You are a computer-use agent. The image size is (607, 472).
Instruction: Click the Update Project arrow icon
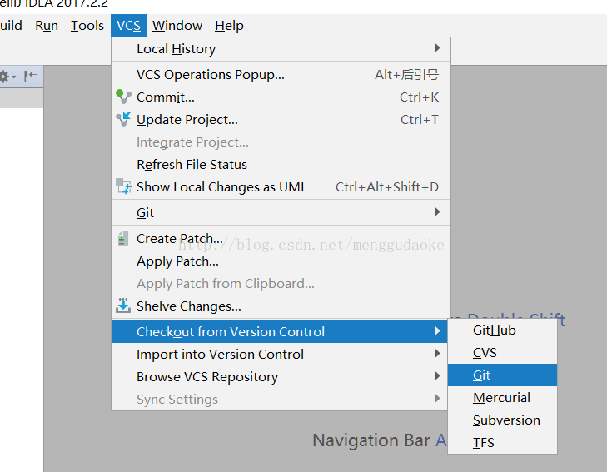123,119
